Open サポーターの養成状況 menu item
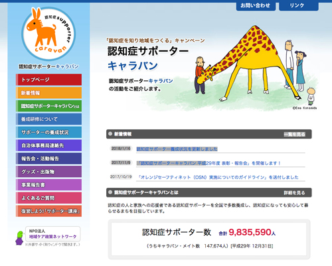Image resolution: width=332 pixels, height=266 pixels. click(x=48, y=132)
